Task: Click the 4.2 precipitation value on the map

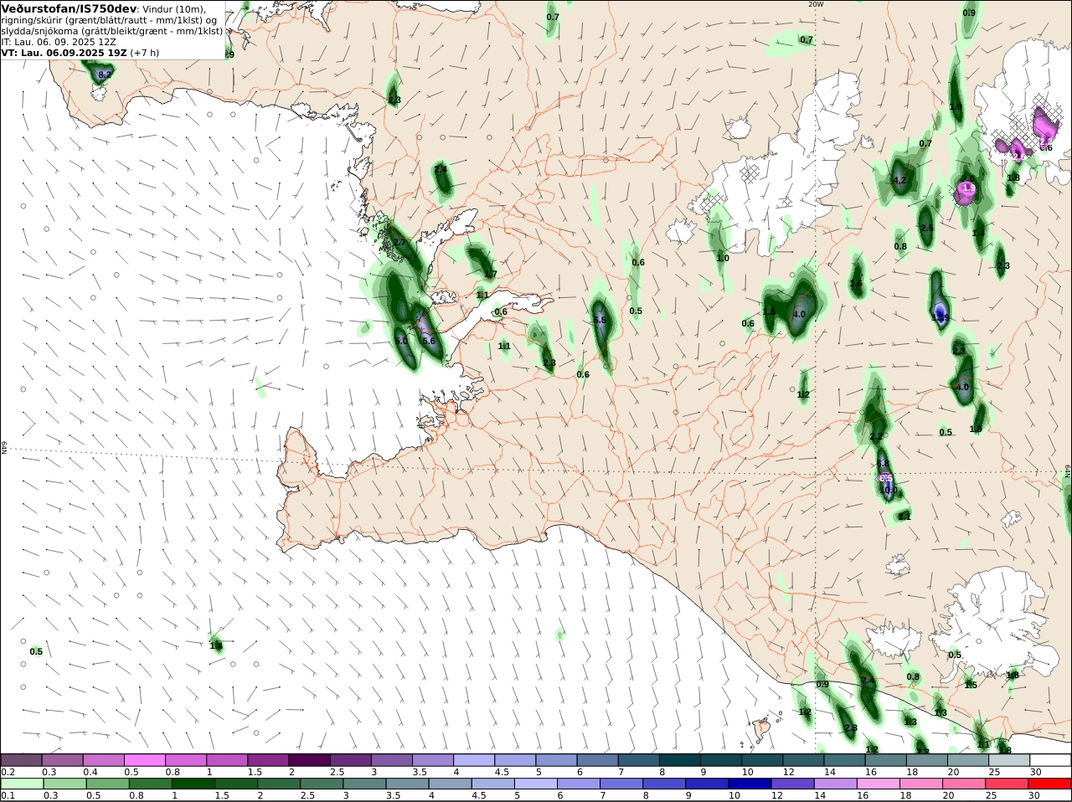Action: pyautogui.click(x=899, y=180)
